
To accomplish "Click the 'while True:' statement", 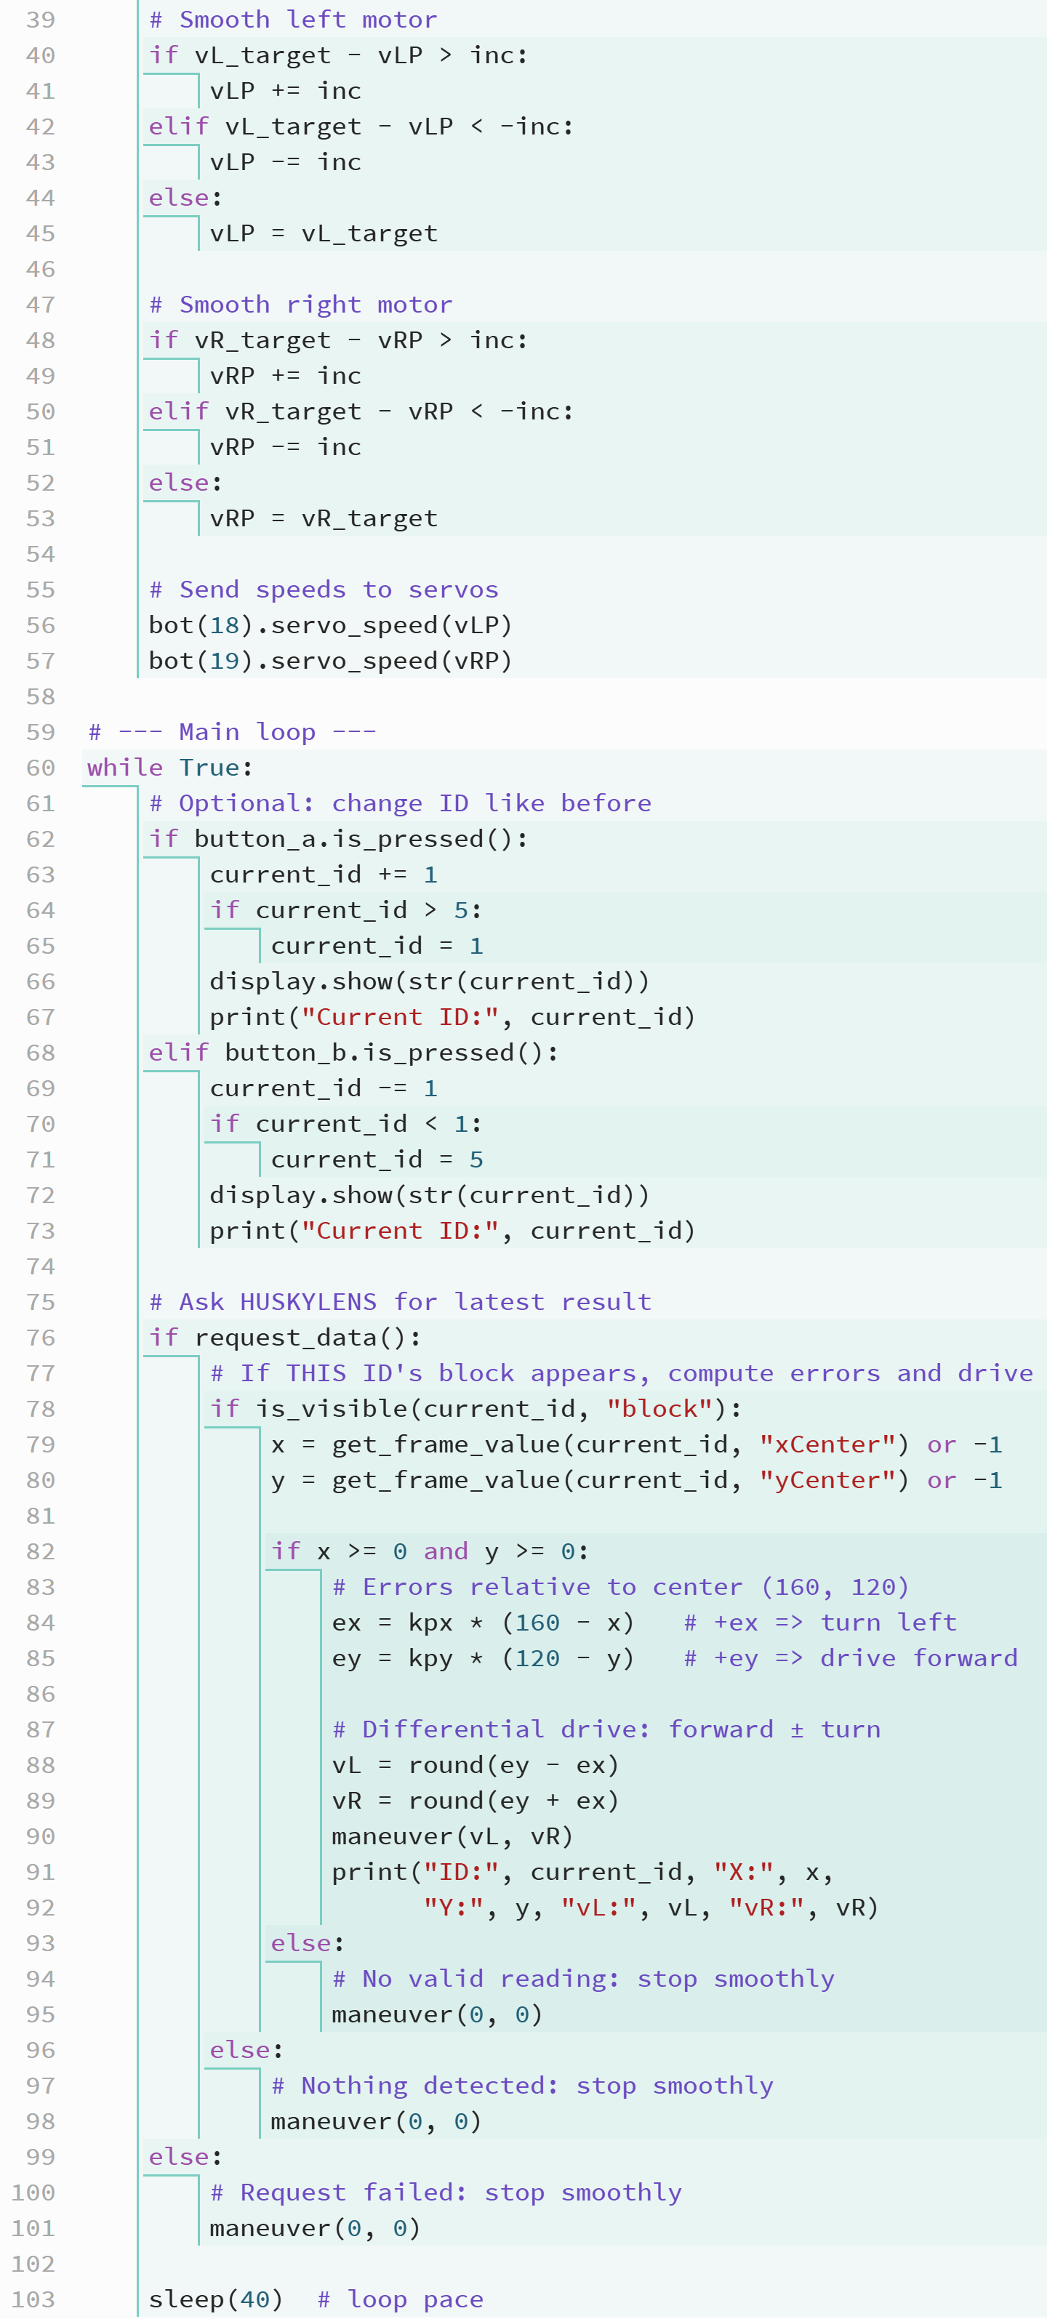I will pos(169,768).
